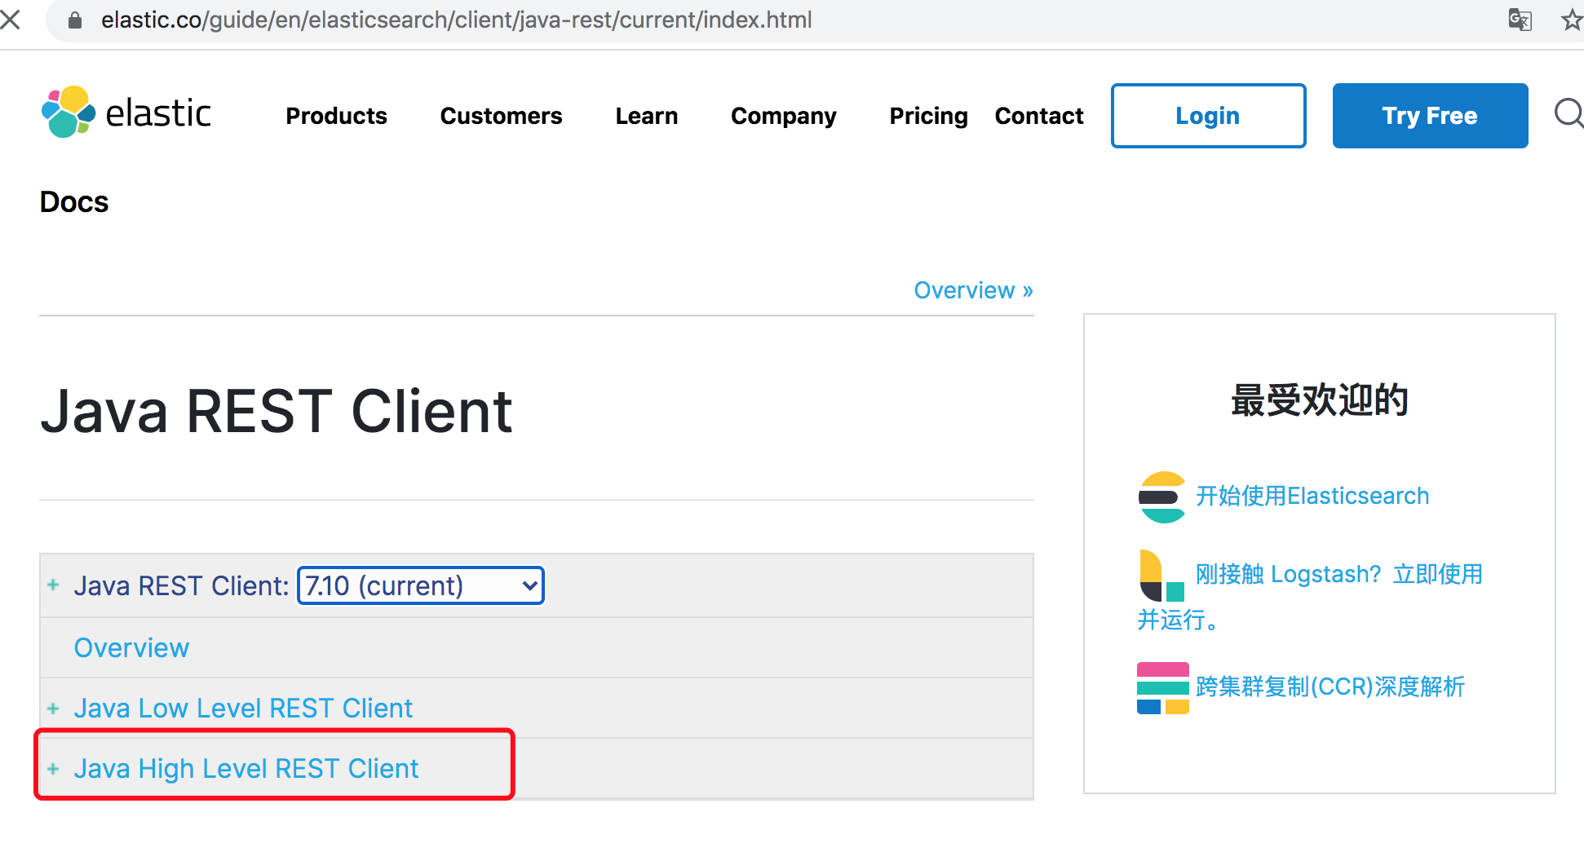Click the browser address bar URL
Image resolution: width=1584 pixels, height=861 pixels.
pos(457,20)
